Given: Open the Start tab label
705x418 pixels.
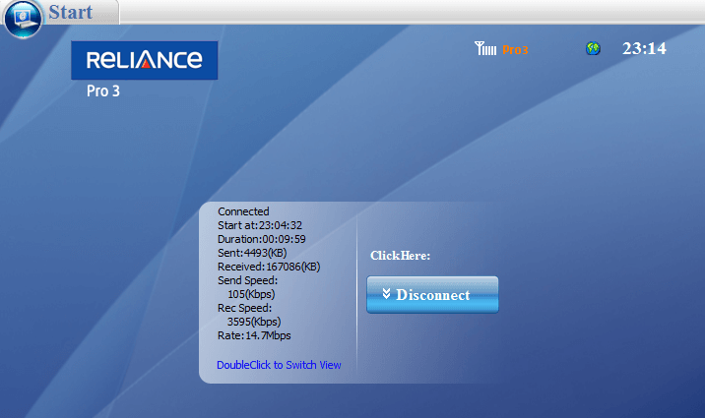Looking at the screenshot, I should point(71,12).
